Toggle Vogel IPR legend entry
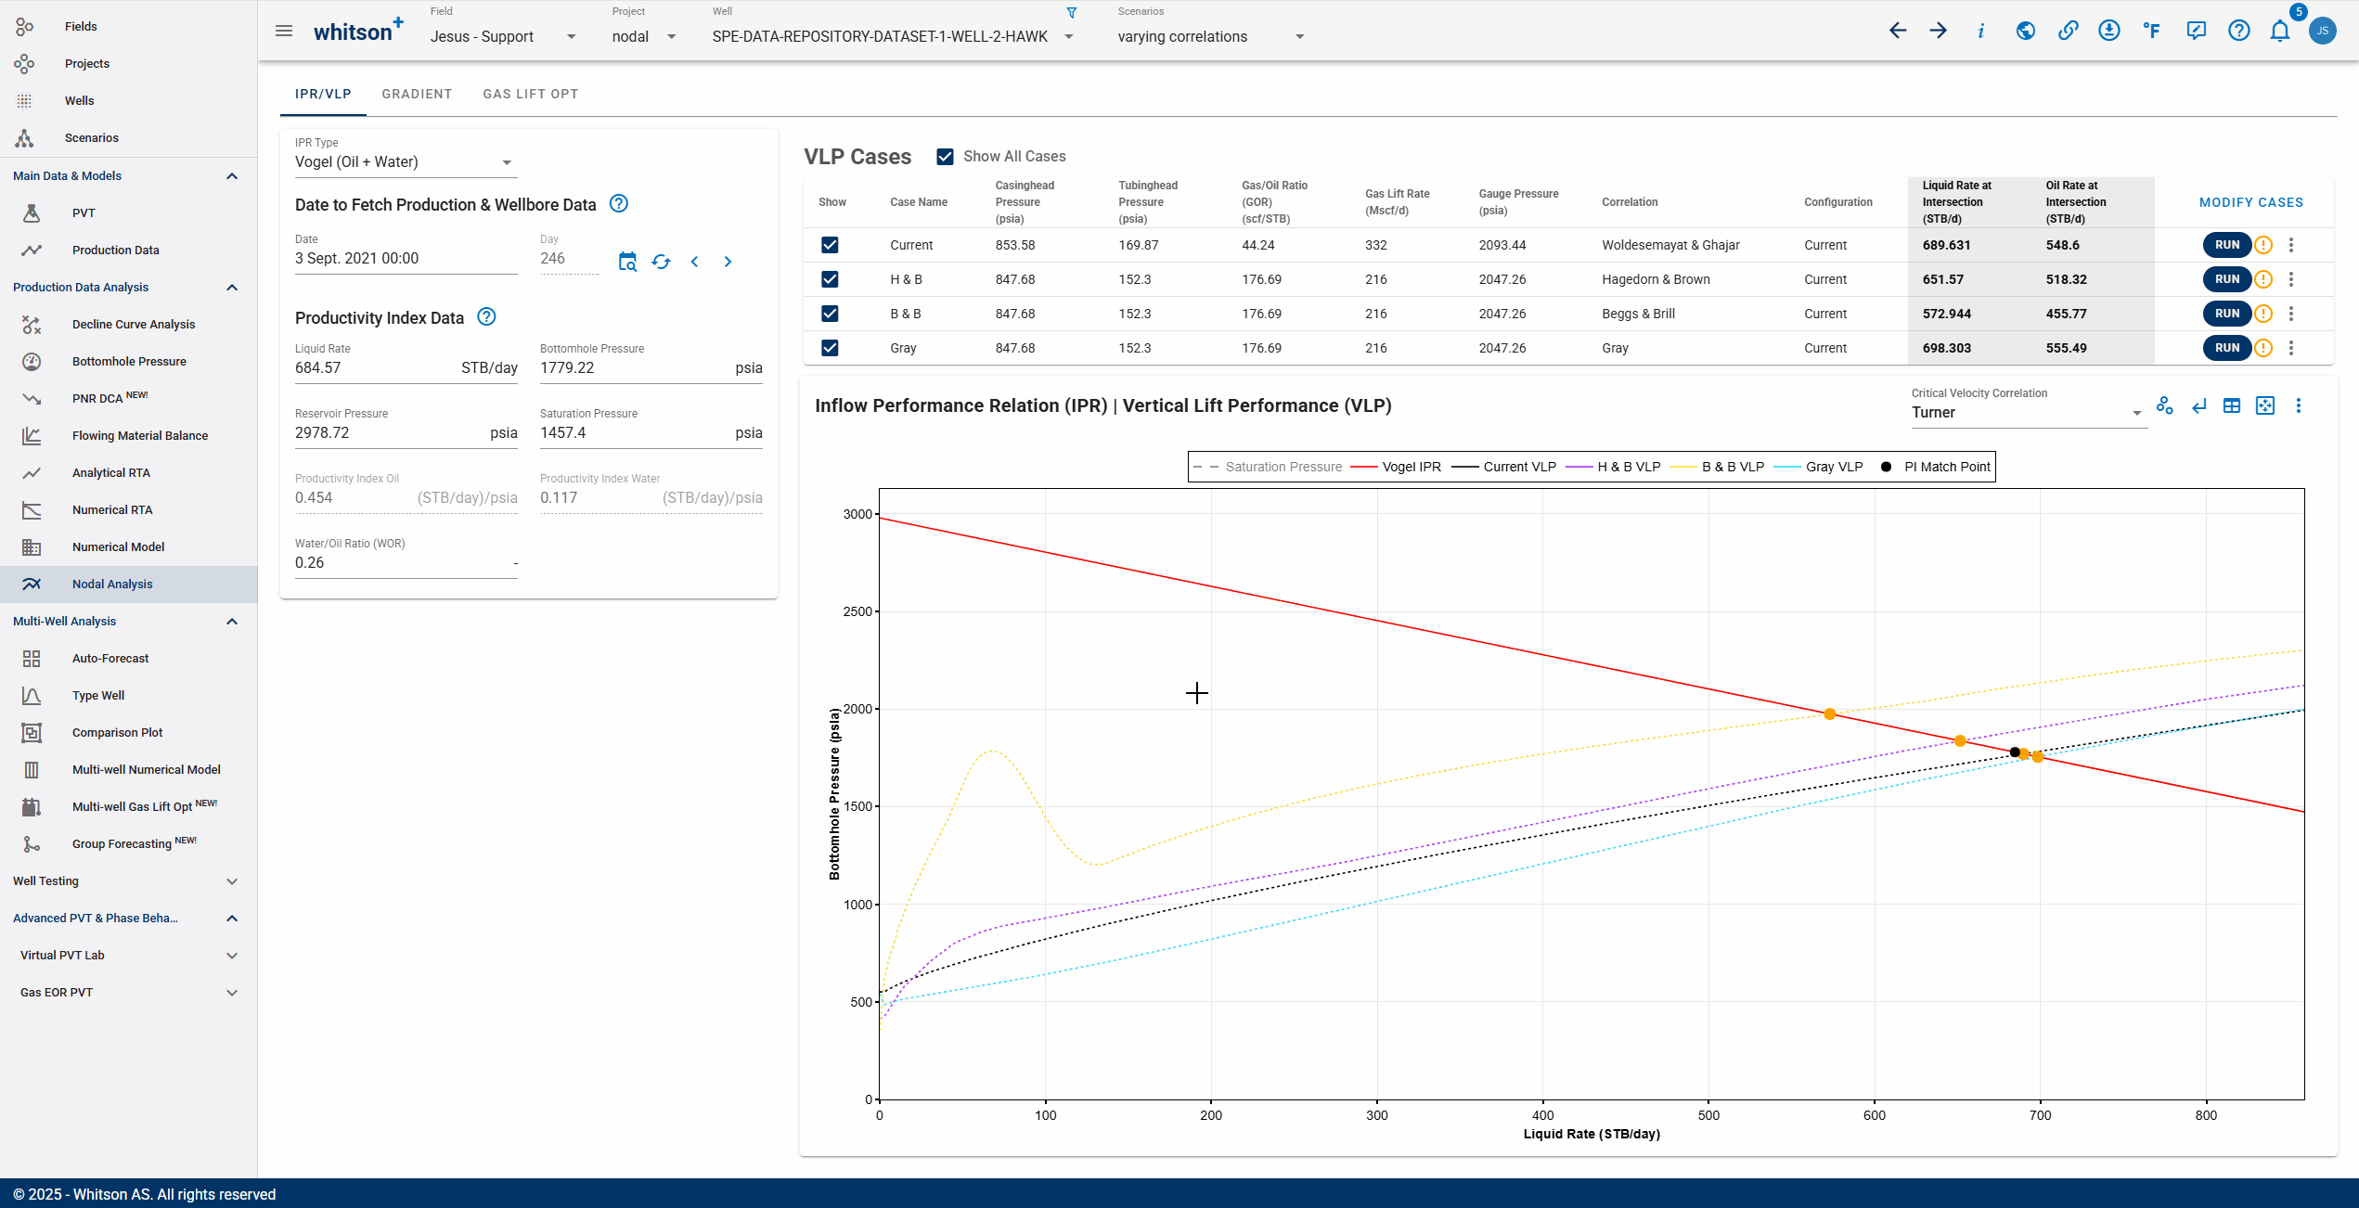The image size is (2359, 1208). click(x=1397, y=467)
